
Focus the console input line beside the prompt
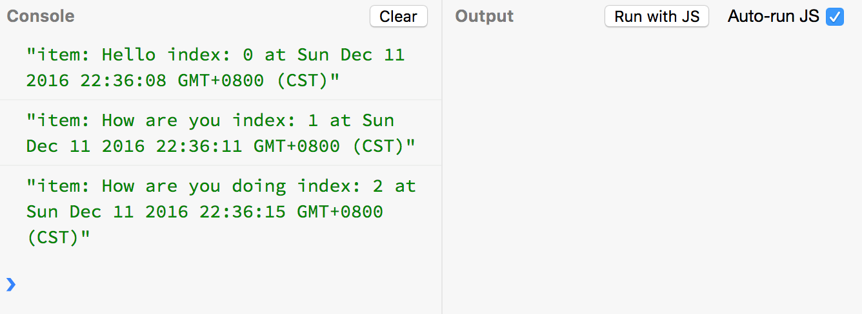[x=226, y=284]
